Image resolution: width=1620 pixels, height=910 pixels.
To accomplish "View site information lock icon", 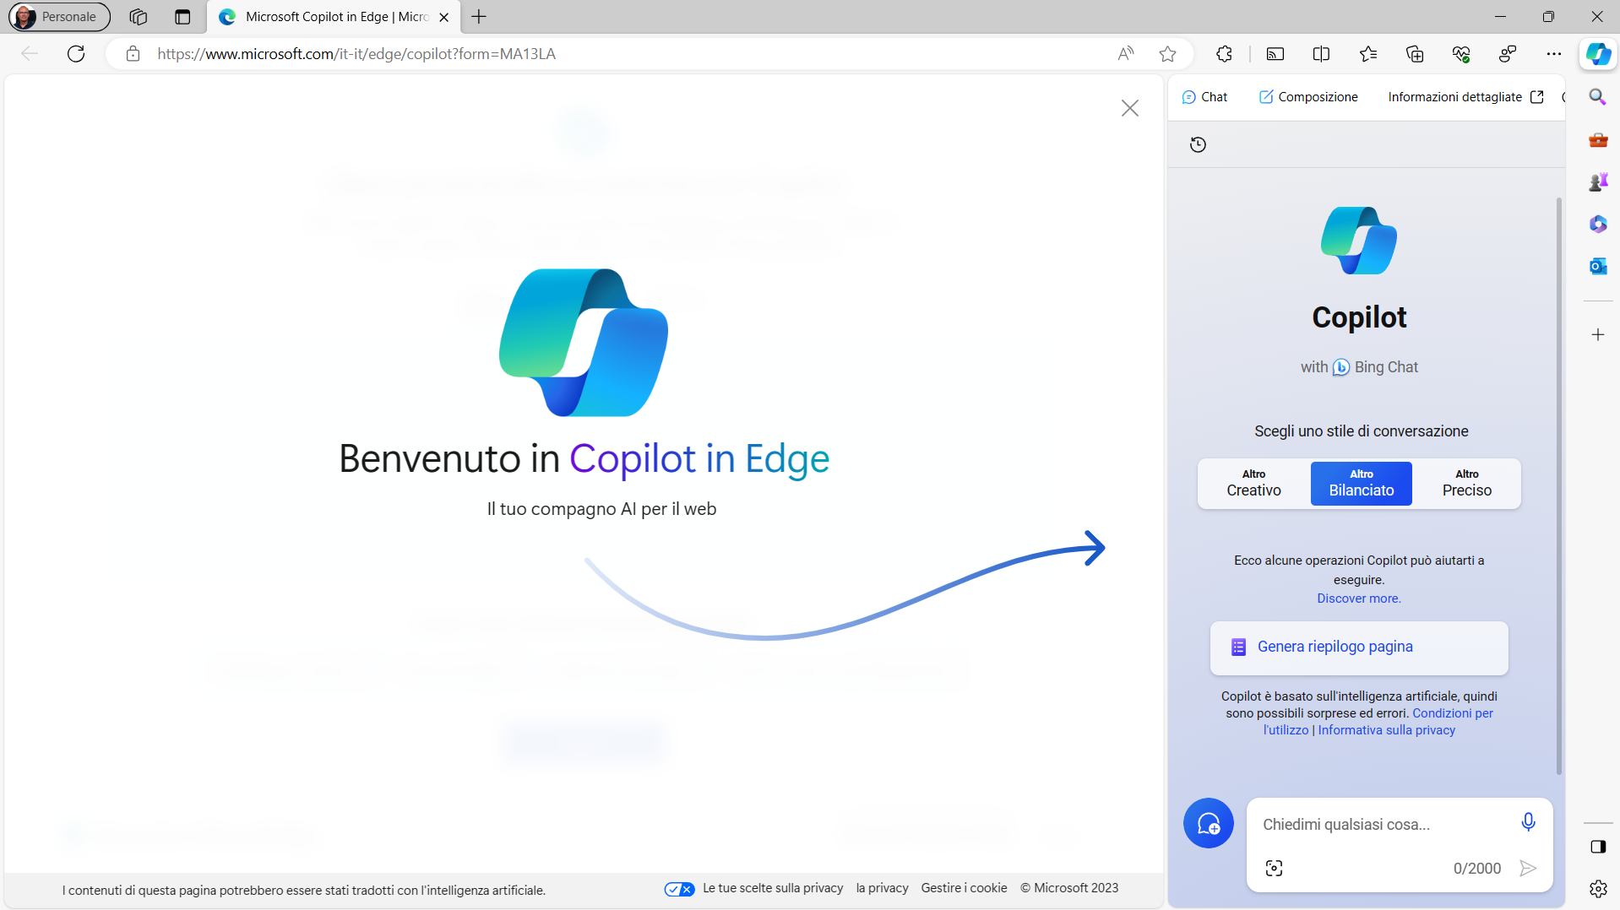I will point(133,54).
